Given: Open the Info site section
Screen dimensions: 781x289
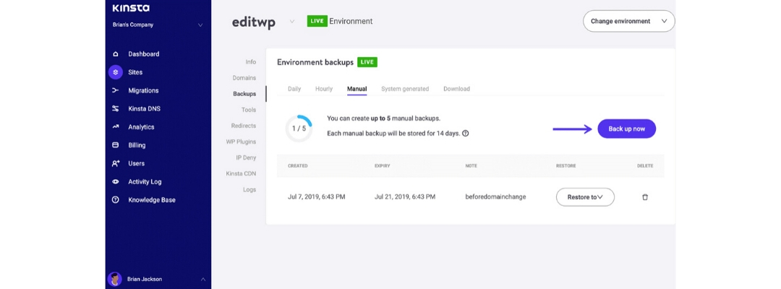Looking at the screenshot, I should pyautogui.click(x=250, y=61).
